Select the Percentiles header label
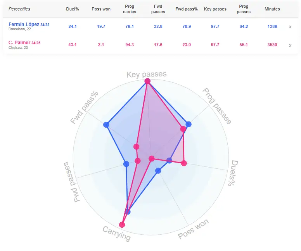Viewport: 301px width, 251px height. (x=19, y=9)
